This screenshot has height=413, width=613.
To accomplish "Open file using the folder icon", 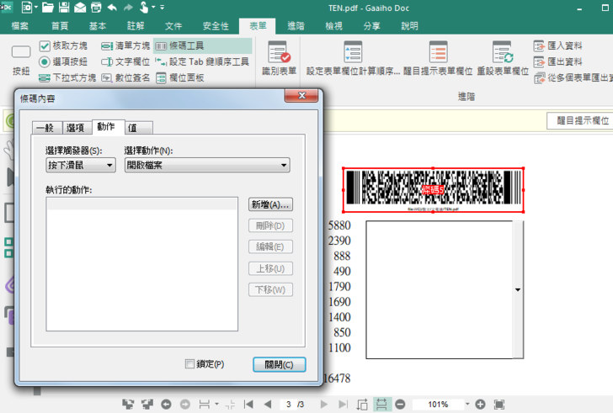I will [48, 8].
